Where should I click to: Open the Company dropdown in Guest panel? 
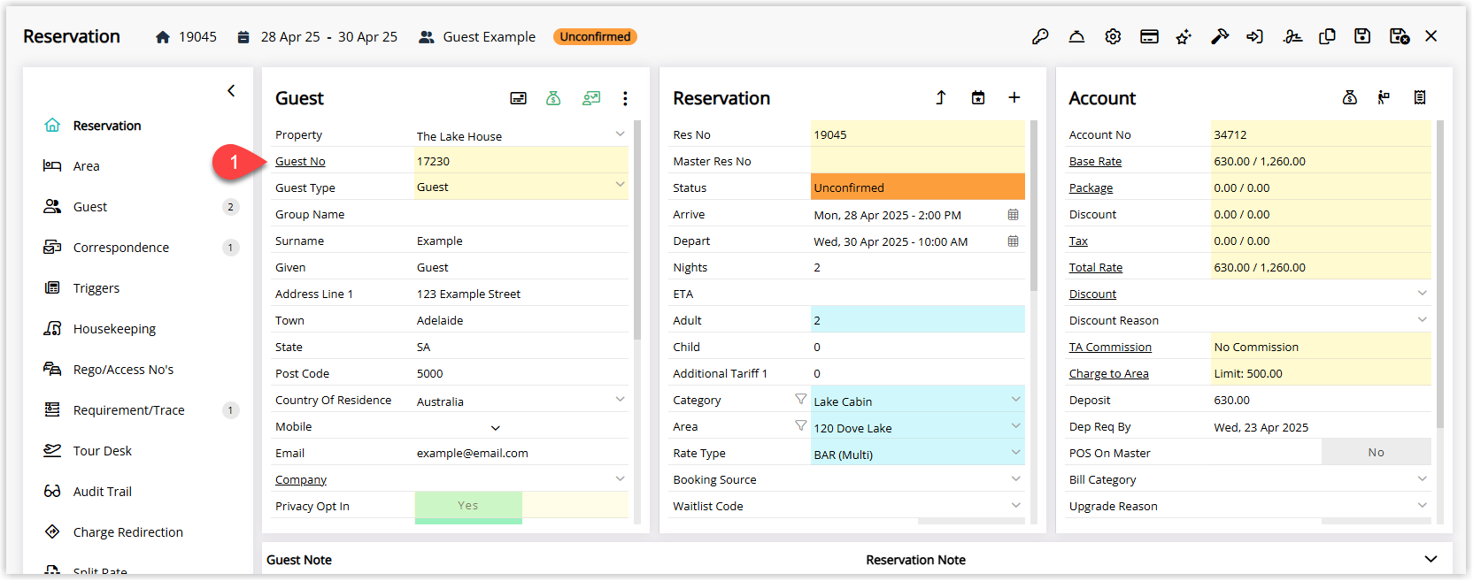point(620,478)
